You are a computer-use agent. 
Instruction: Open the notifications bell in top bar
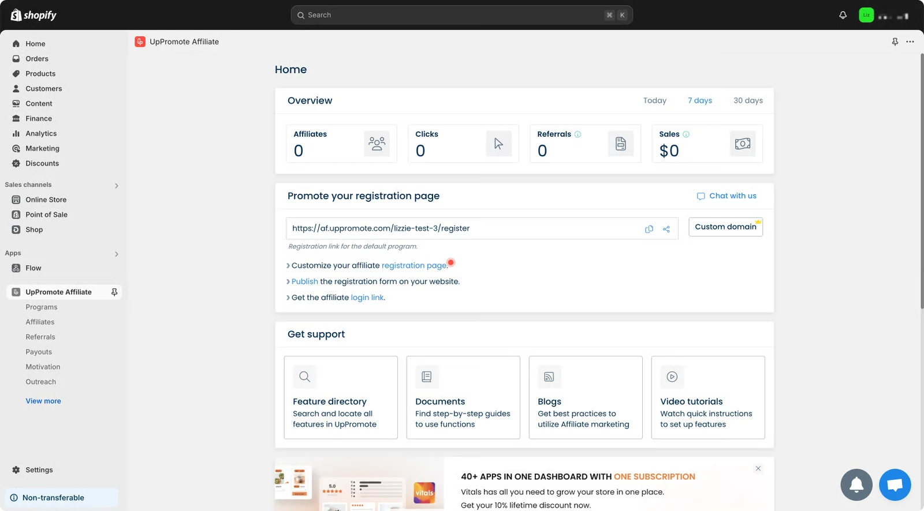(x=843, y=15)
